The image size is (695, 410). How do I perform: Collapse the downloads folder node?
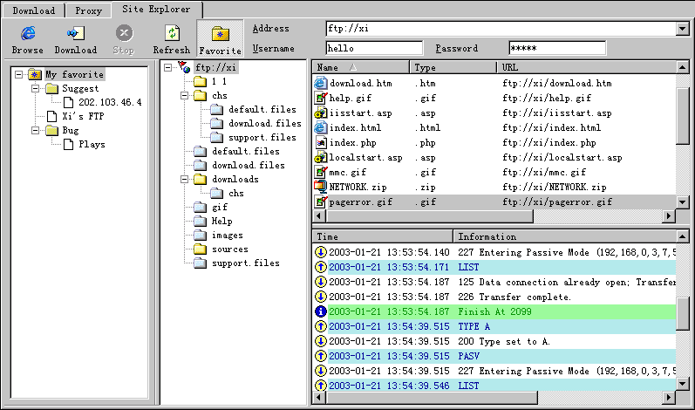click(x=184, y=179)
